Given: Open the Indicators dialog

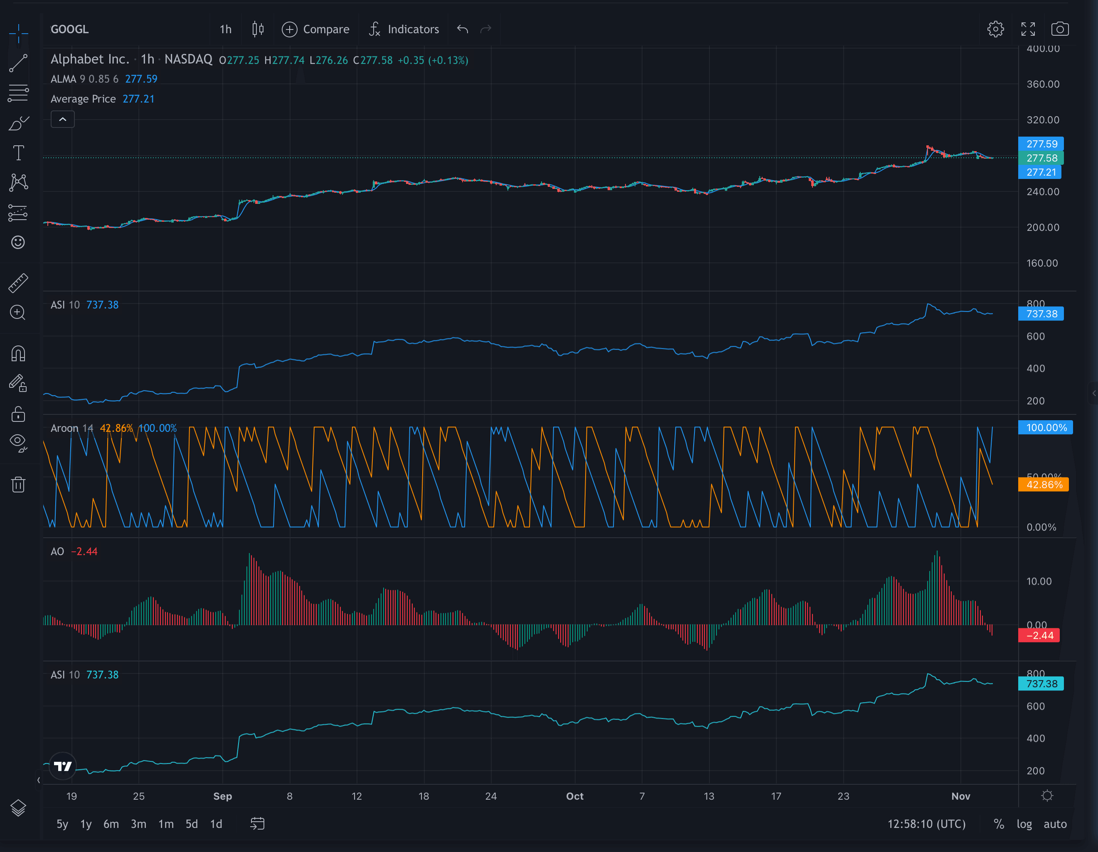Looking at the screenshot, I should [x=404, y=29].
